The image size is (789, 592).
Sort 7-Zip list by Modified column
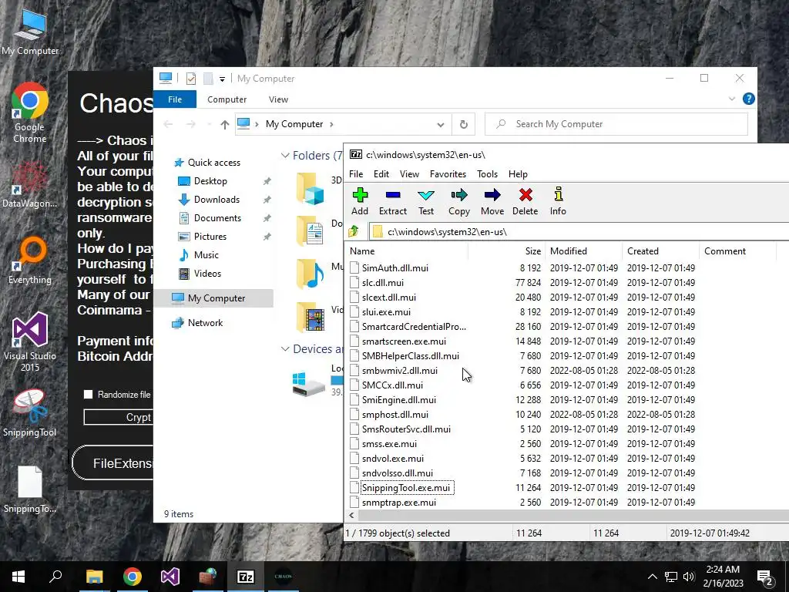click(x=584, y=251)
